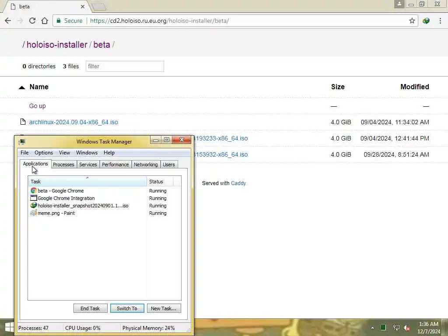This screenshot has width=448, height=336.
Task: Open muted volume tray icon
Action: (407, 328)
